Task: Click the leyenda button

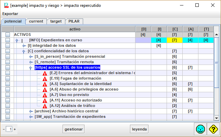Action: [140, 129]
